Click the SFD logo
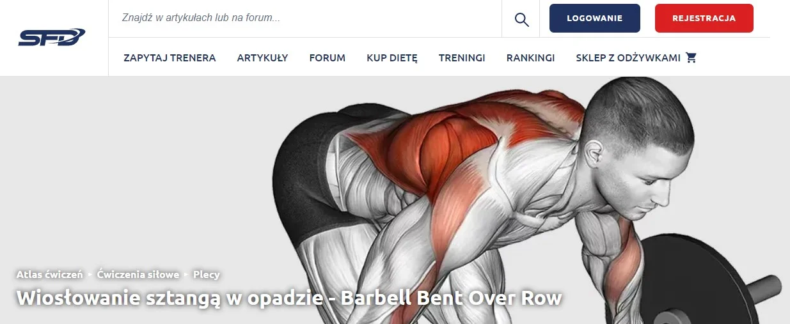 52,38
